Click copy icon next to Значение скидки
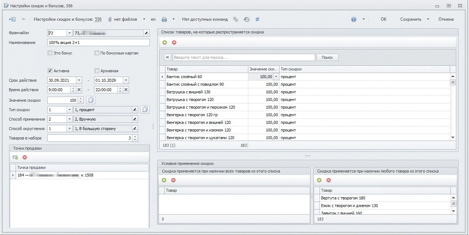 pyautogui.click(x=91, y=100)
